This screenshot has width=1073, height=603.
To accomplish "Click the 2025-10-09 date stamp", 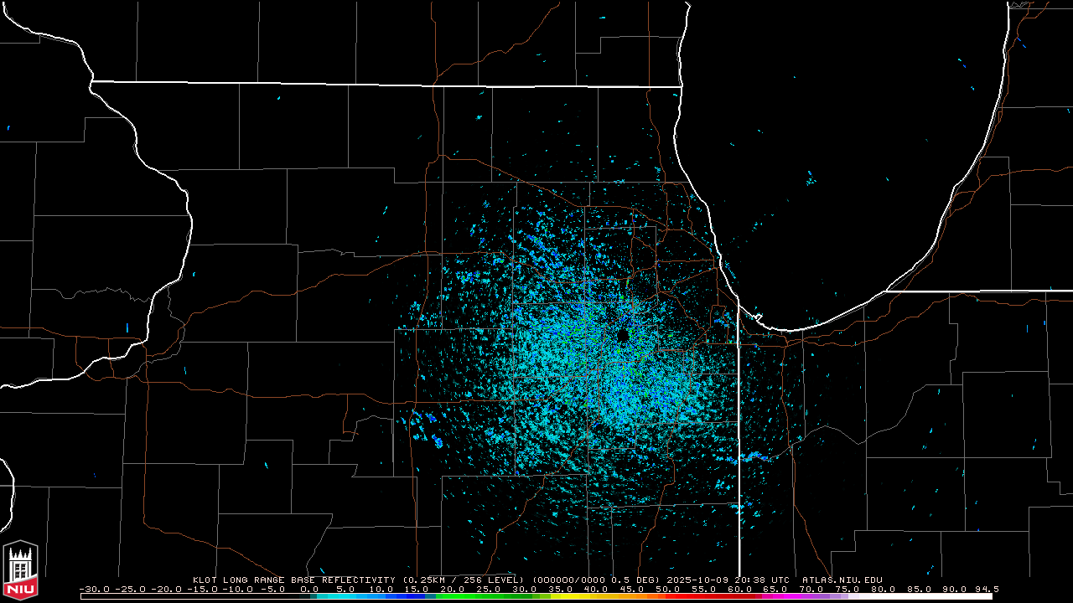I will point(698,580).
